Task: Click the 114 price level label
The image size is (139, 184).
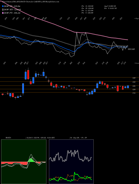Action: click(134, 93)
